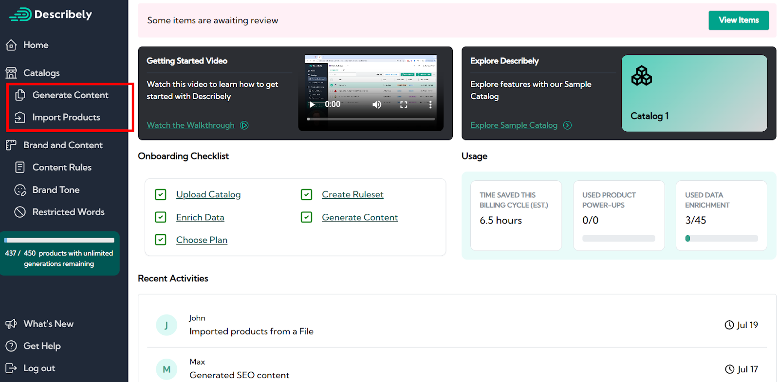Open video more options three dots

click(430, 104)
